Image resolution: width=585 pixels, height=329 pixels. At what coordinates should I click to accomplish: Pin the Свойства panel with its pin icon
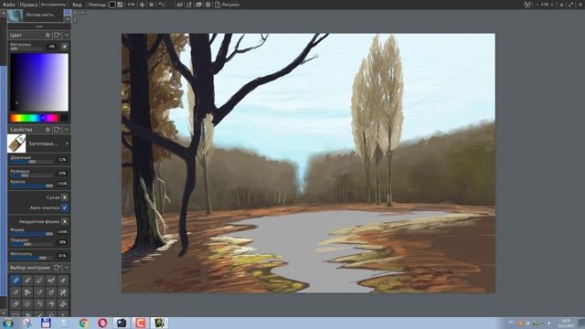[48, 130]
